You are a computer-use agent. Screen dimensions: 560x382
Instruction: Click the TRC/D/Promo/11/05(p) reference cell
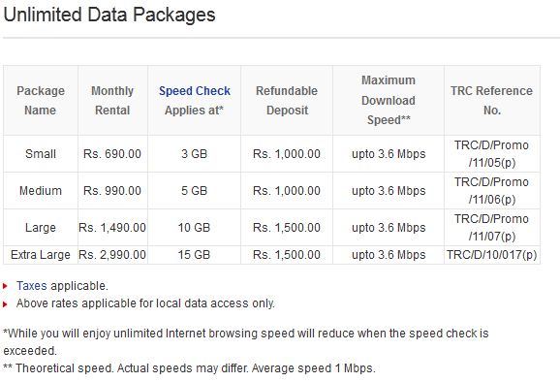[x=492, y=154]
